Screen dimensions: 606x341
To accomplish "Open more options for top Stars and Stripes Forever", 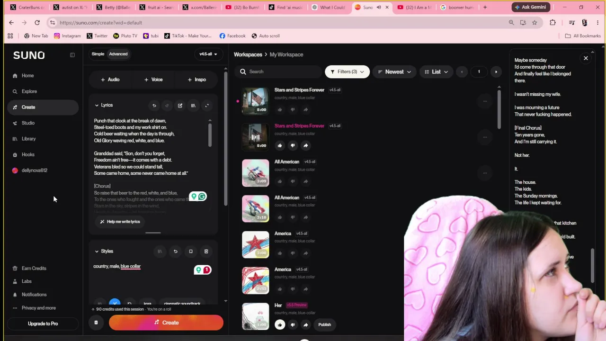I will 485,101.
